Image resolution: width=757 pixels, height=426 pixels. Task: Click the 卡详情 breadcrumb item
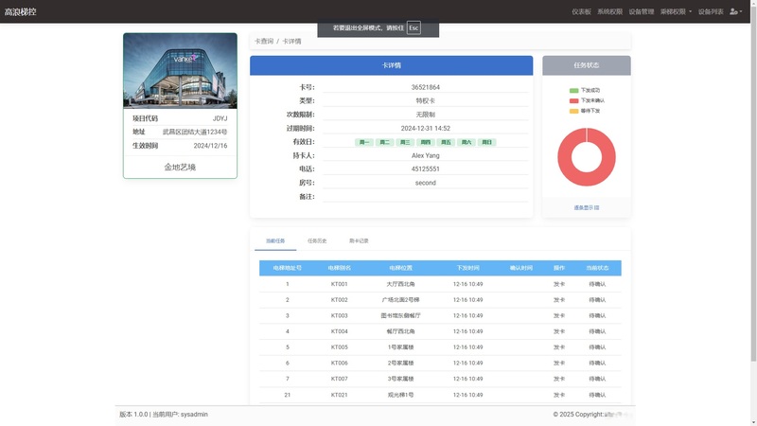pos(291,41)
